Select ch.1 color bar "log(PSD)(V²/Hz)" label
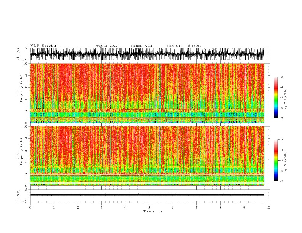This screenshot has height=233, width=302. coord(286,99)
